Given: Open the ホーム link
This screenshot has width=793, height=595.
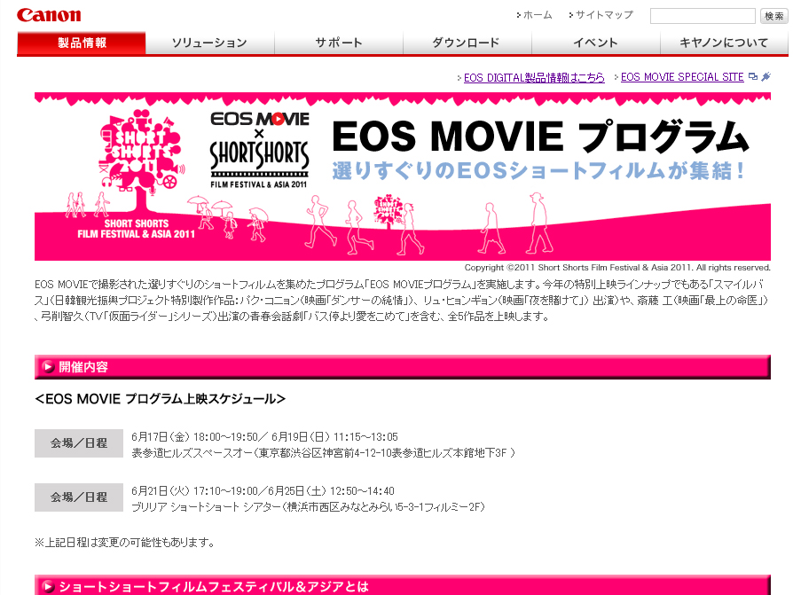Looking at the screenshot, I should pos(538,15).
